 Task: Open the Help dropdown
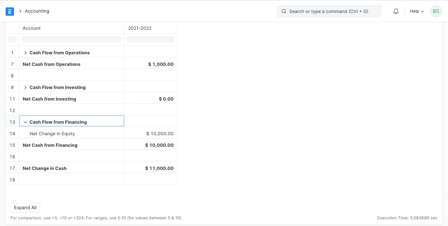[416, 11]
